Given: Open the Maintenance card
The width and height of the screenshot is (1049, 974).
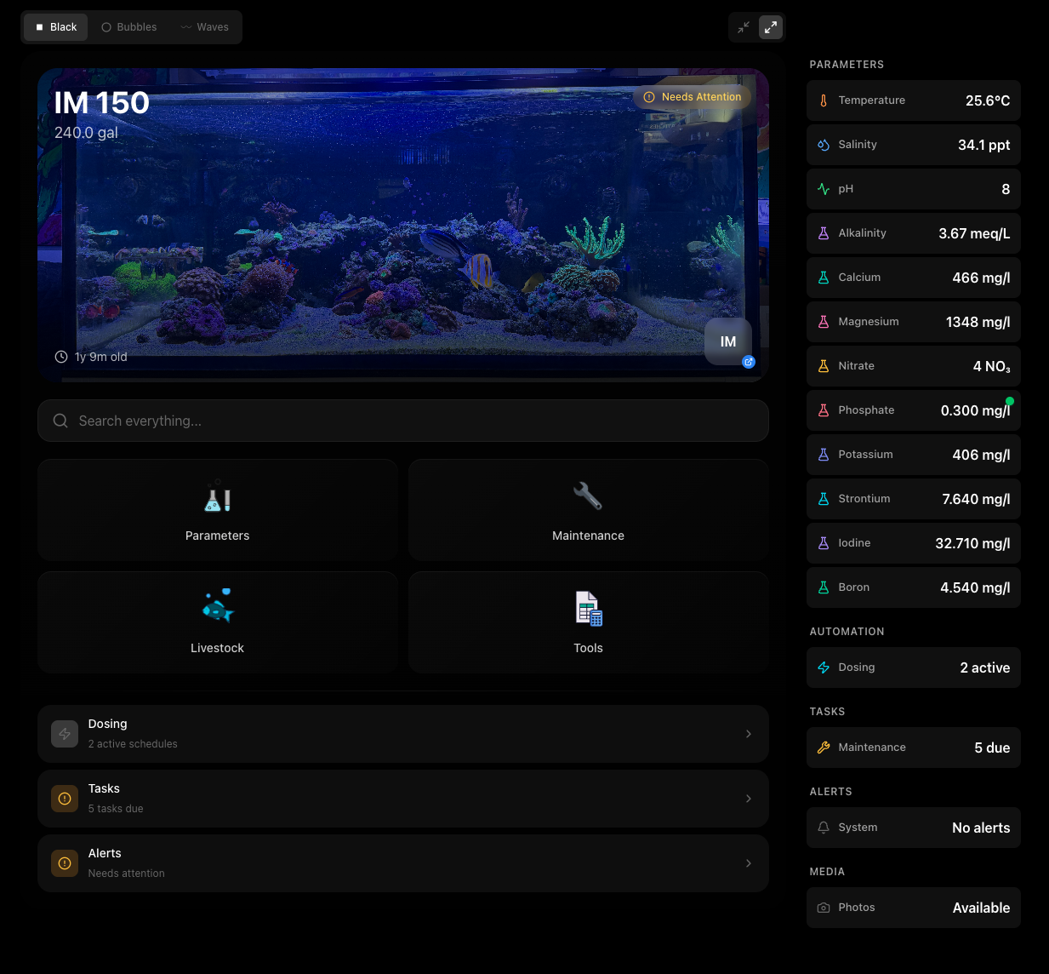Looking at the screenshot, I should (x=589, y=510).
